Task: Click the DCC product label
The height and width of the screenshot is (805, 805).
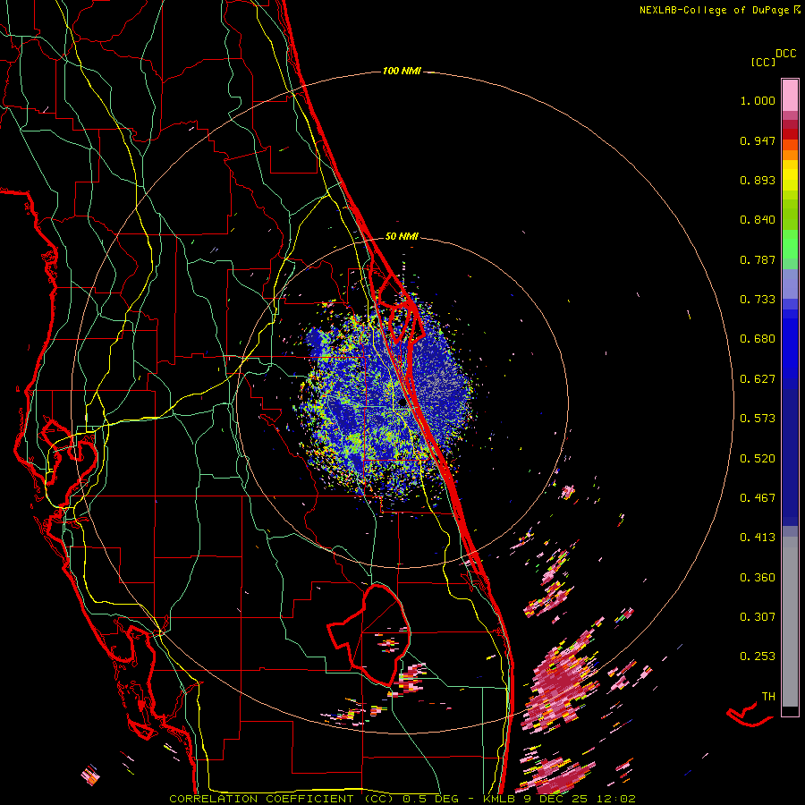Action: coord(785,54)
